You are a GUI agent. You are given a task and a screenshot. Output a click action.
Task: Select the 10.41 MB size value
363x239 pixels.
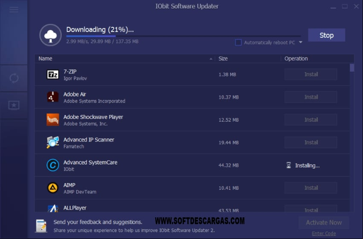click(x=229, y=188)
